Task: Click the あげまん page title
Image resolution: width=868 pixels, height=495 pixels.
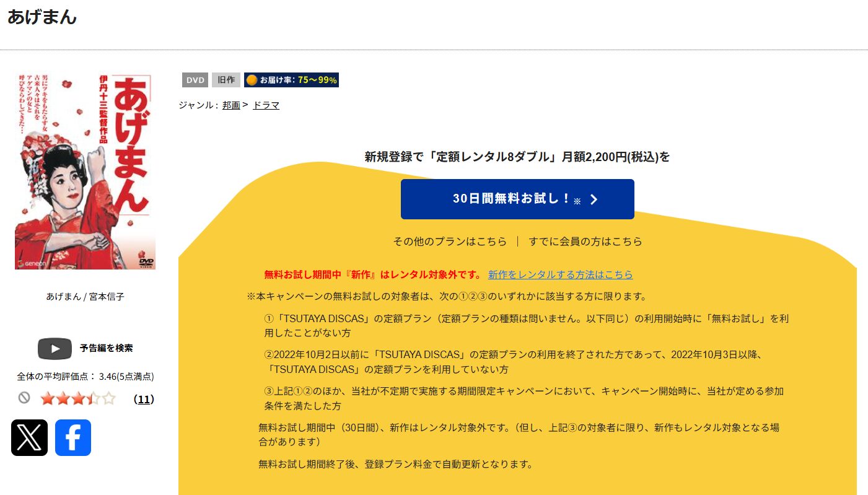Action: click(x=42, y=17)
